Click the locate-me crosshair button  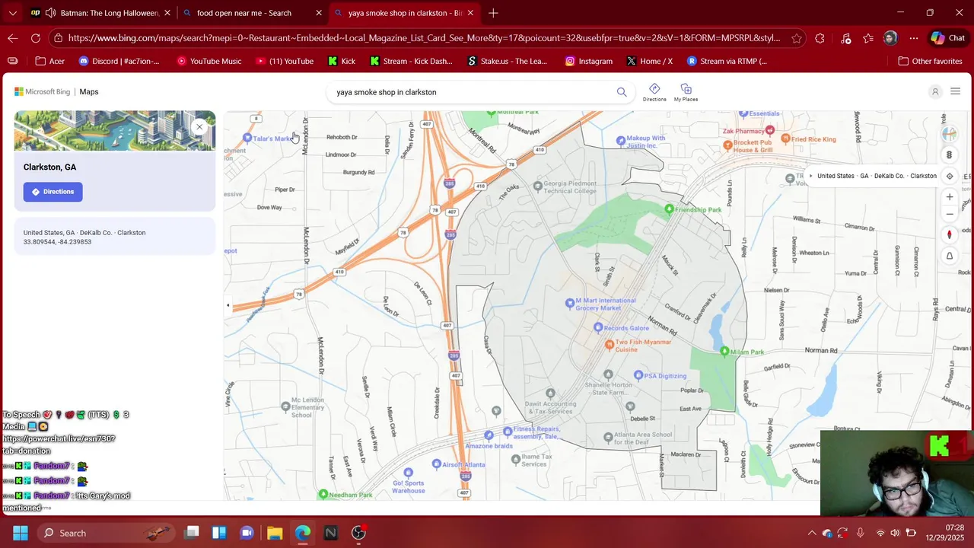[x=950, y=176]
